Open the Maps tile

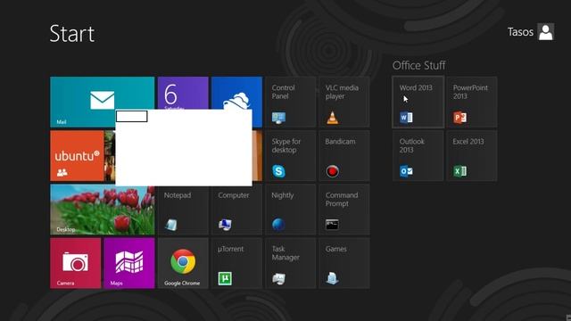pyautogui.click(x=129, y=263)
